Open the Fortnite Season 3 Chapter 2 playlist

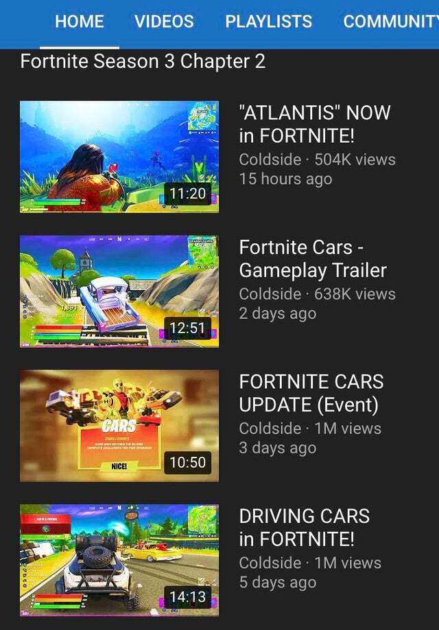pos(143,61)
